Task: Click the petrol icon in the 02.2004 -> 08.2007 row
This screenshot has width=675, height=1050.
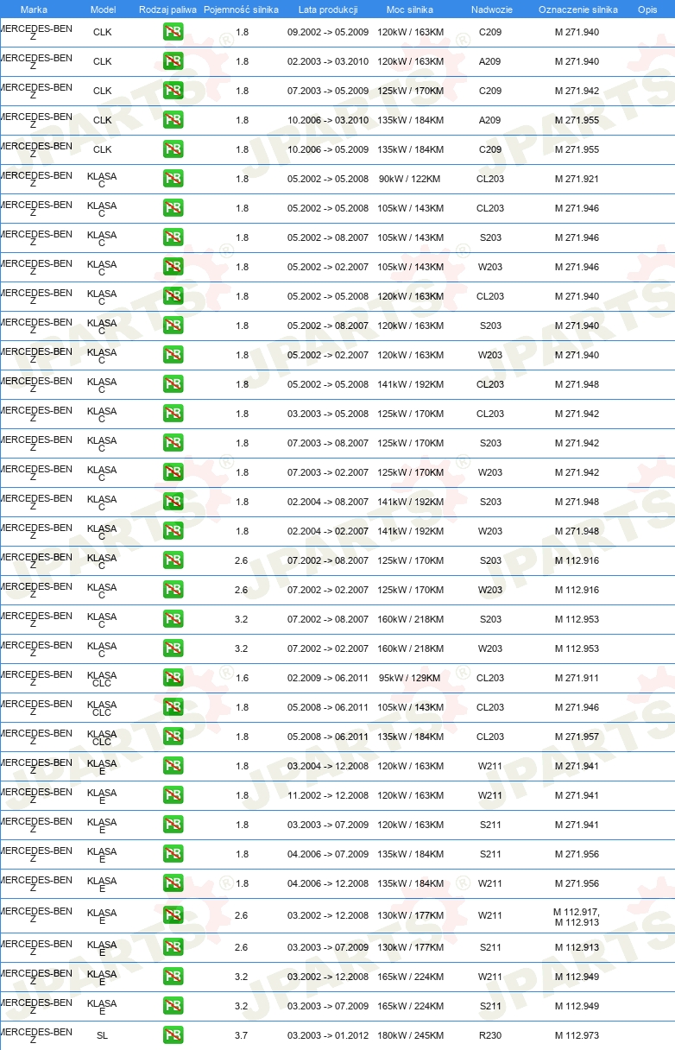Action: coord(173,502)
